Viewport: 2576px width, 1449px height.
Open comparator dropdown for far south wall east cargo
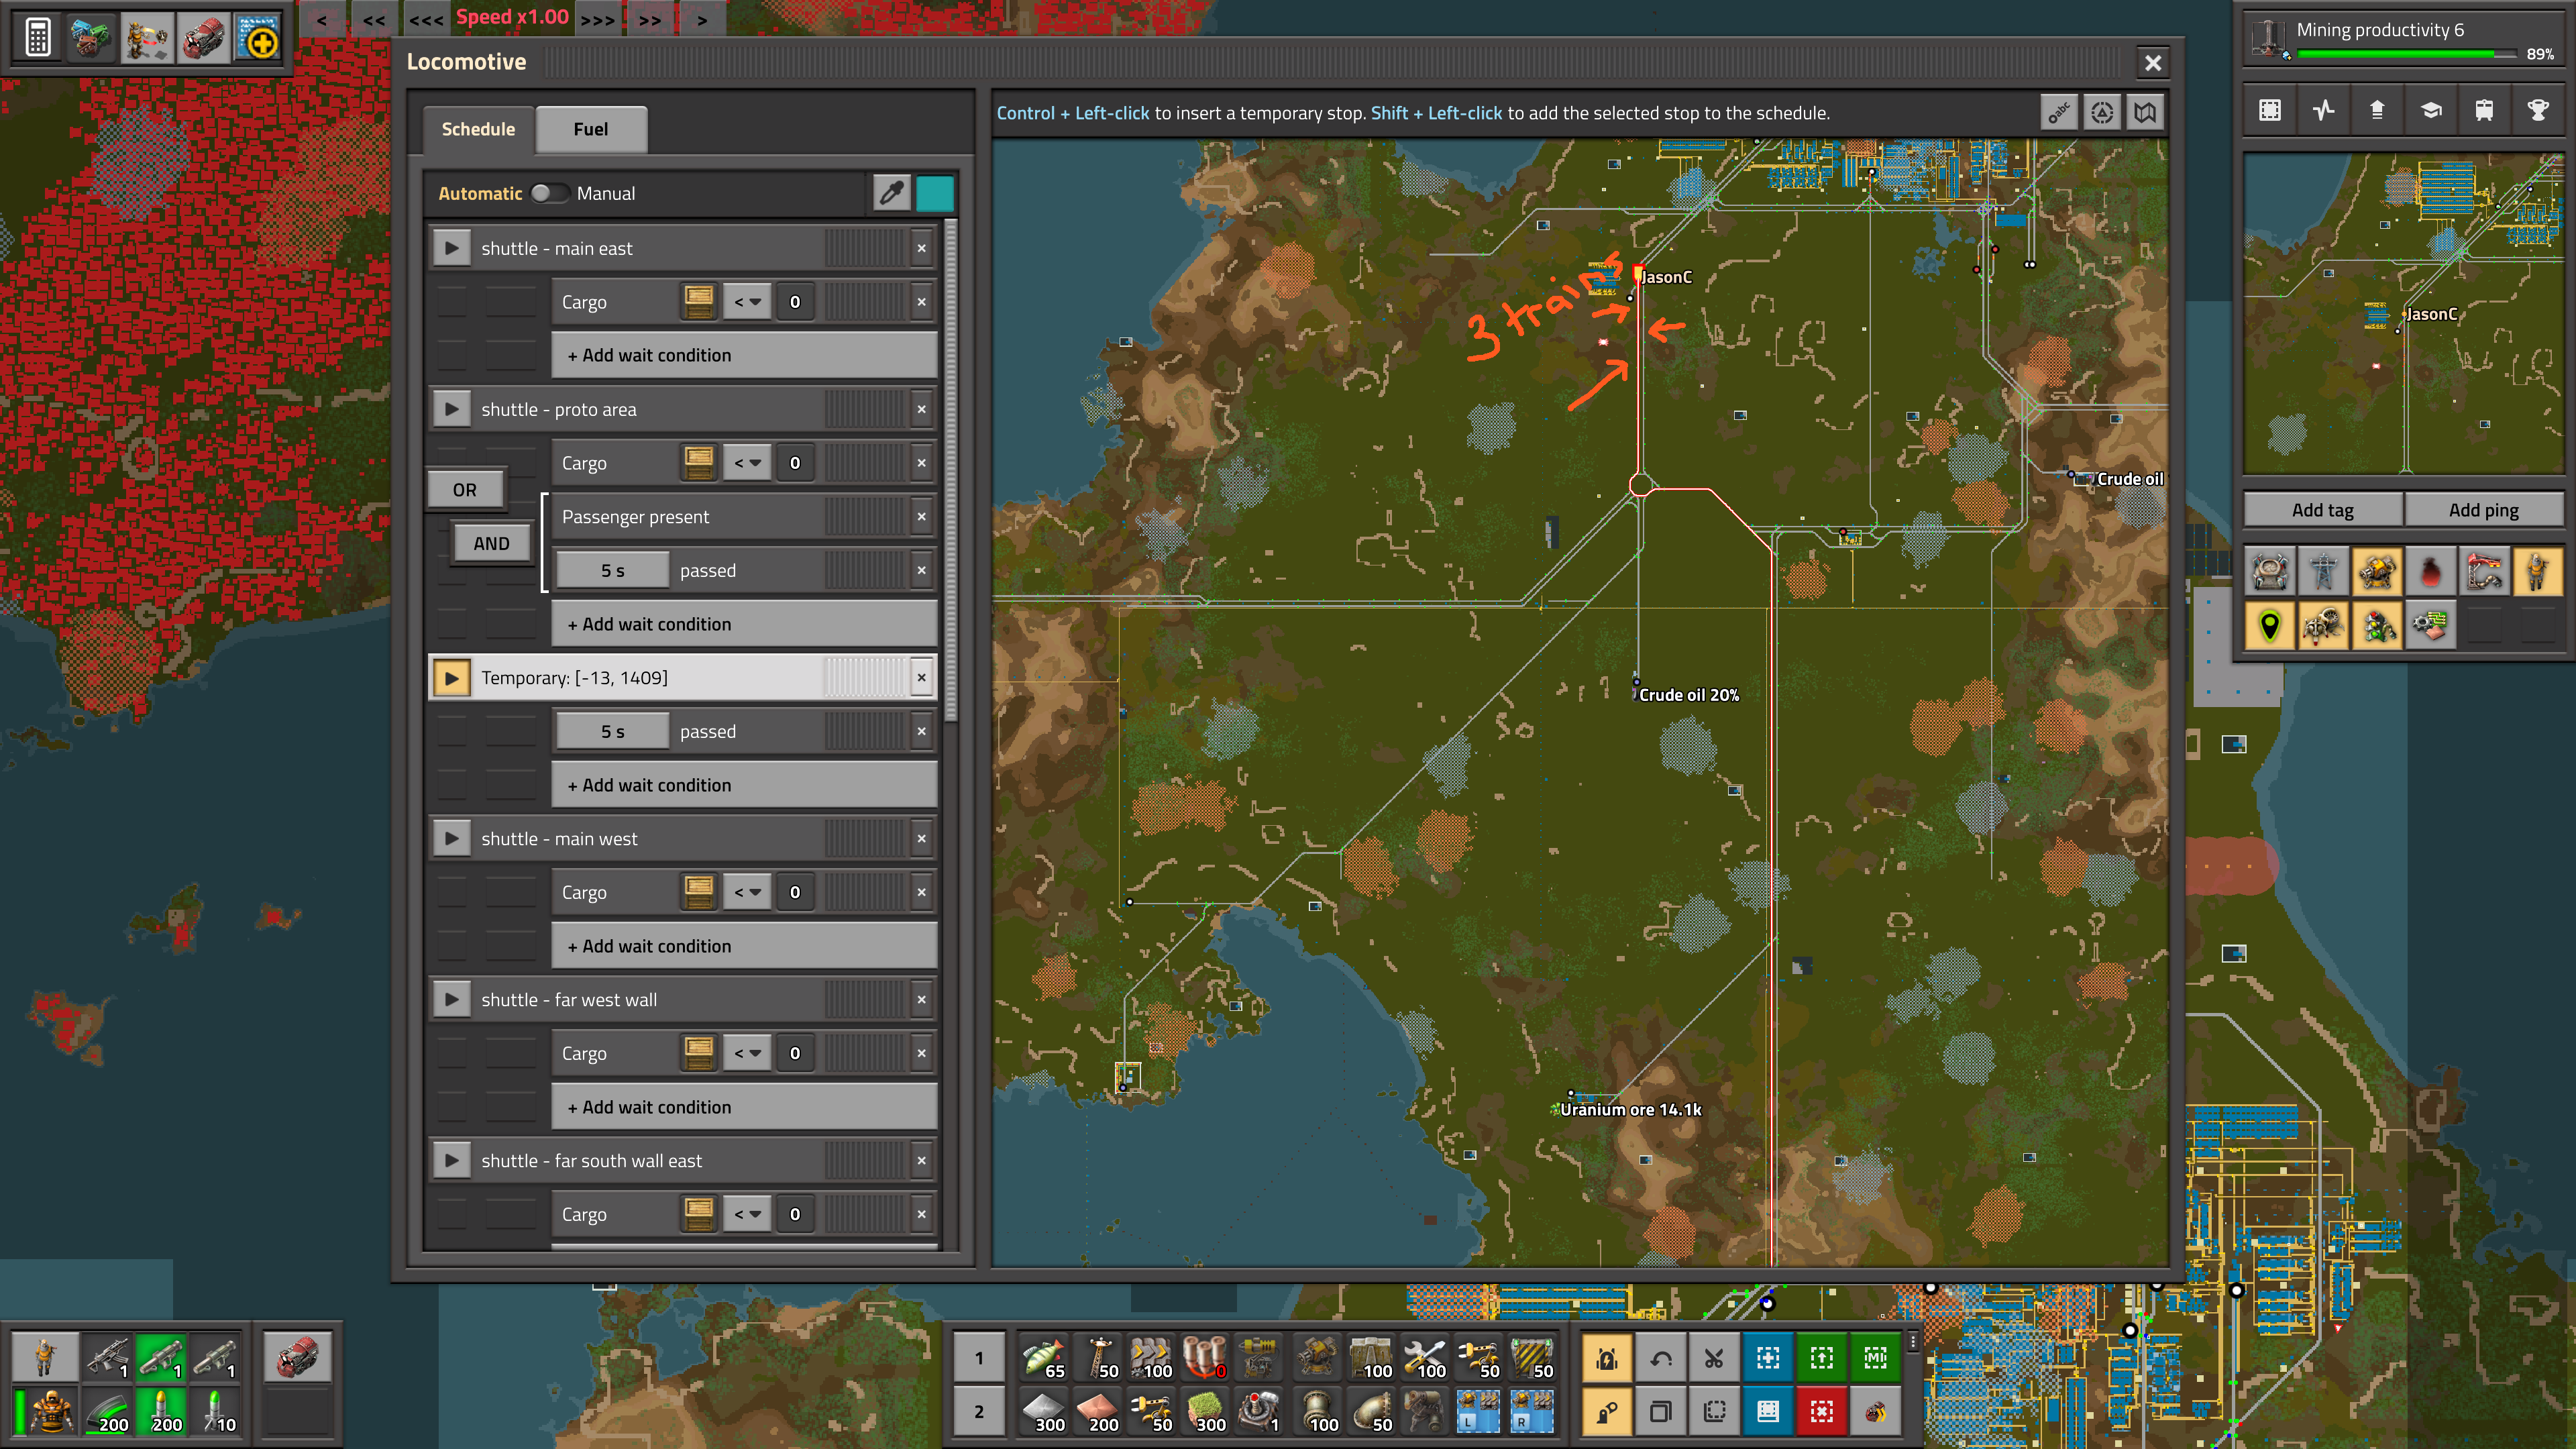coord(747,1213)
